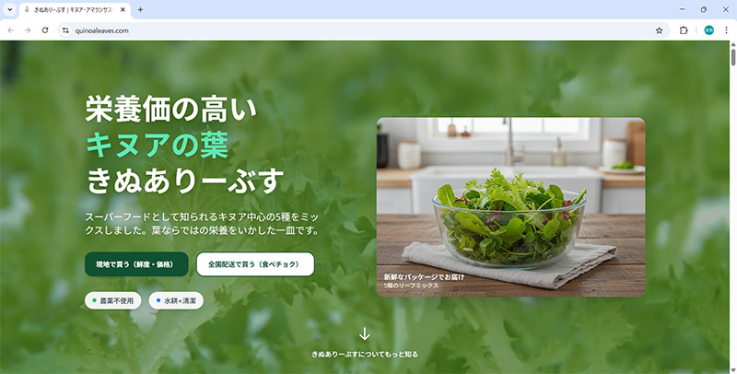The height and width of the screenshot is (374, 737).
Task: Click the forward navigation arrow
Action: point(28,30)
